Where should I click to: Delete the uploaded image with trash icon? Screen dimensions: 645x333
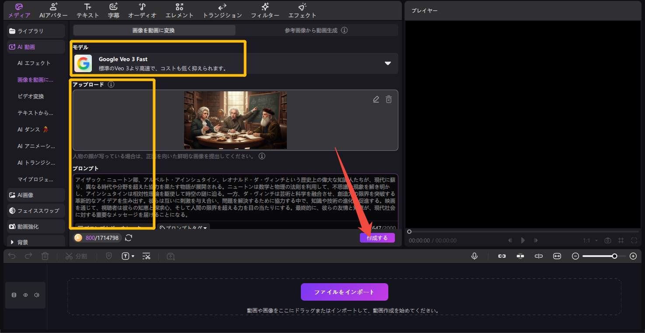[x=388, y=100]
